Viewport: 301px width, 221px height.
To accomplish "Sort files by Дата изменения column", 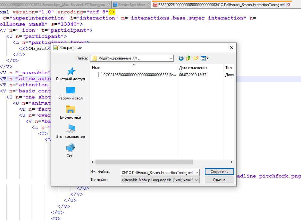I will click(193, 68).
